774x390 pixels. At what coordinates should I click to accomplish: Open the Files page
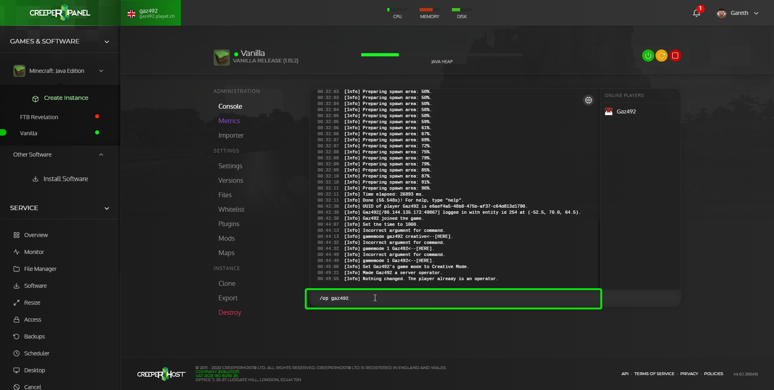(x=225, y=195)
